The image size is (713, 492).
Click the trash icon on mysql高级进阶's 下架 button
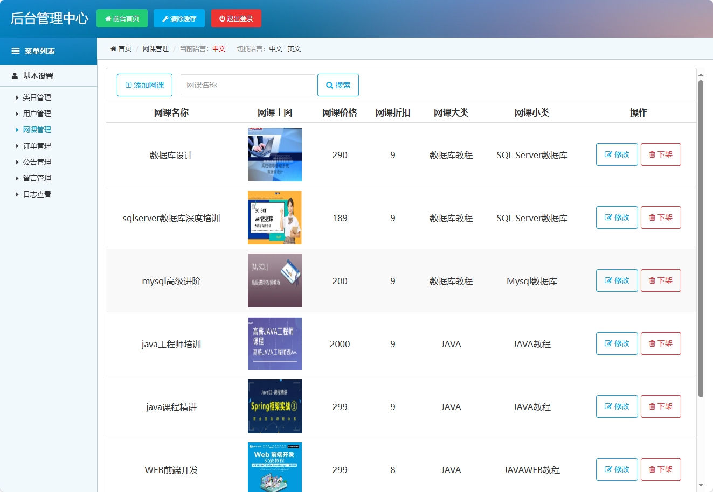pyautogui.click(x=652, y=280)
